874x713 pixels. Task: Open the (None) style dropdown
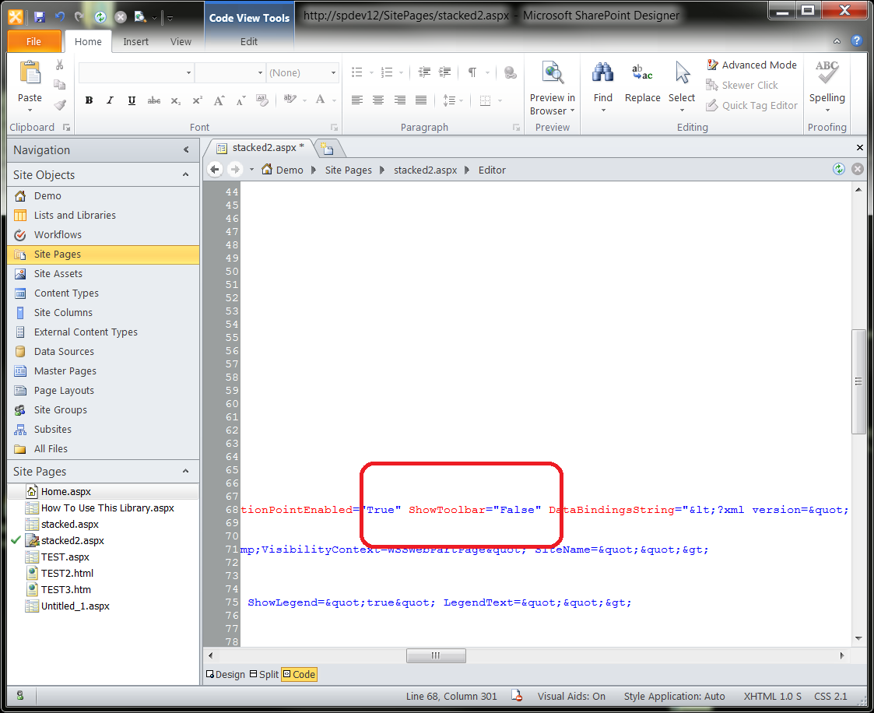[333, 72]
